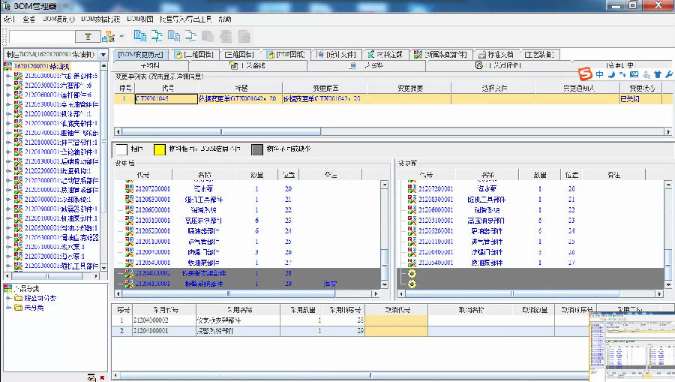Click the keyboard icon in the Sogou IME bar

click(x=634, y=74)
